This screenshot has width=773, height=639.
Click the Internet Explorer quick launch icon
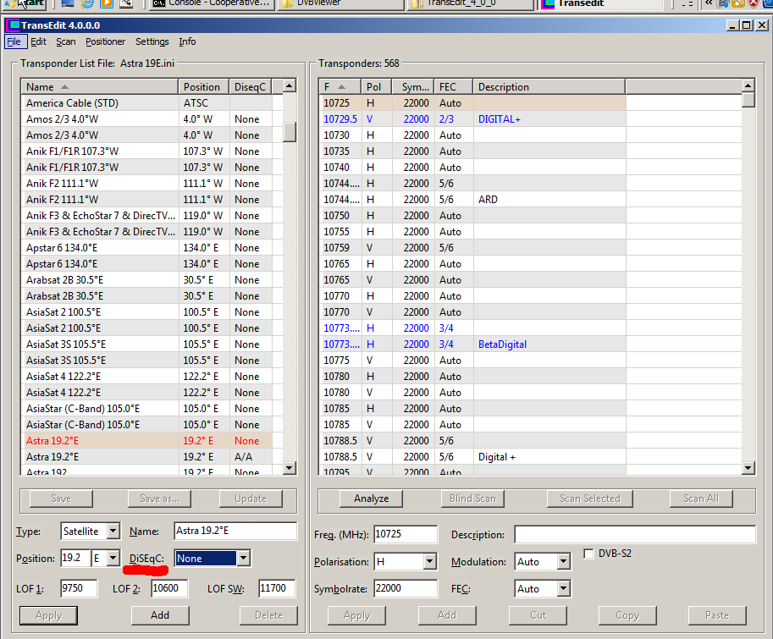[86, 4]
